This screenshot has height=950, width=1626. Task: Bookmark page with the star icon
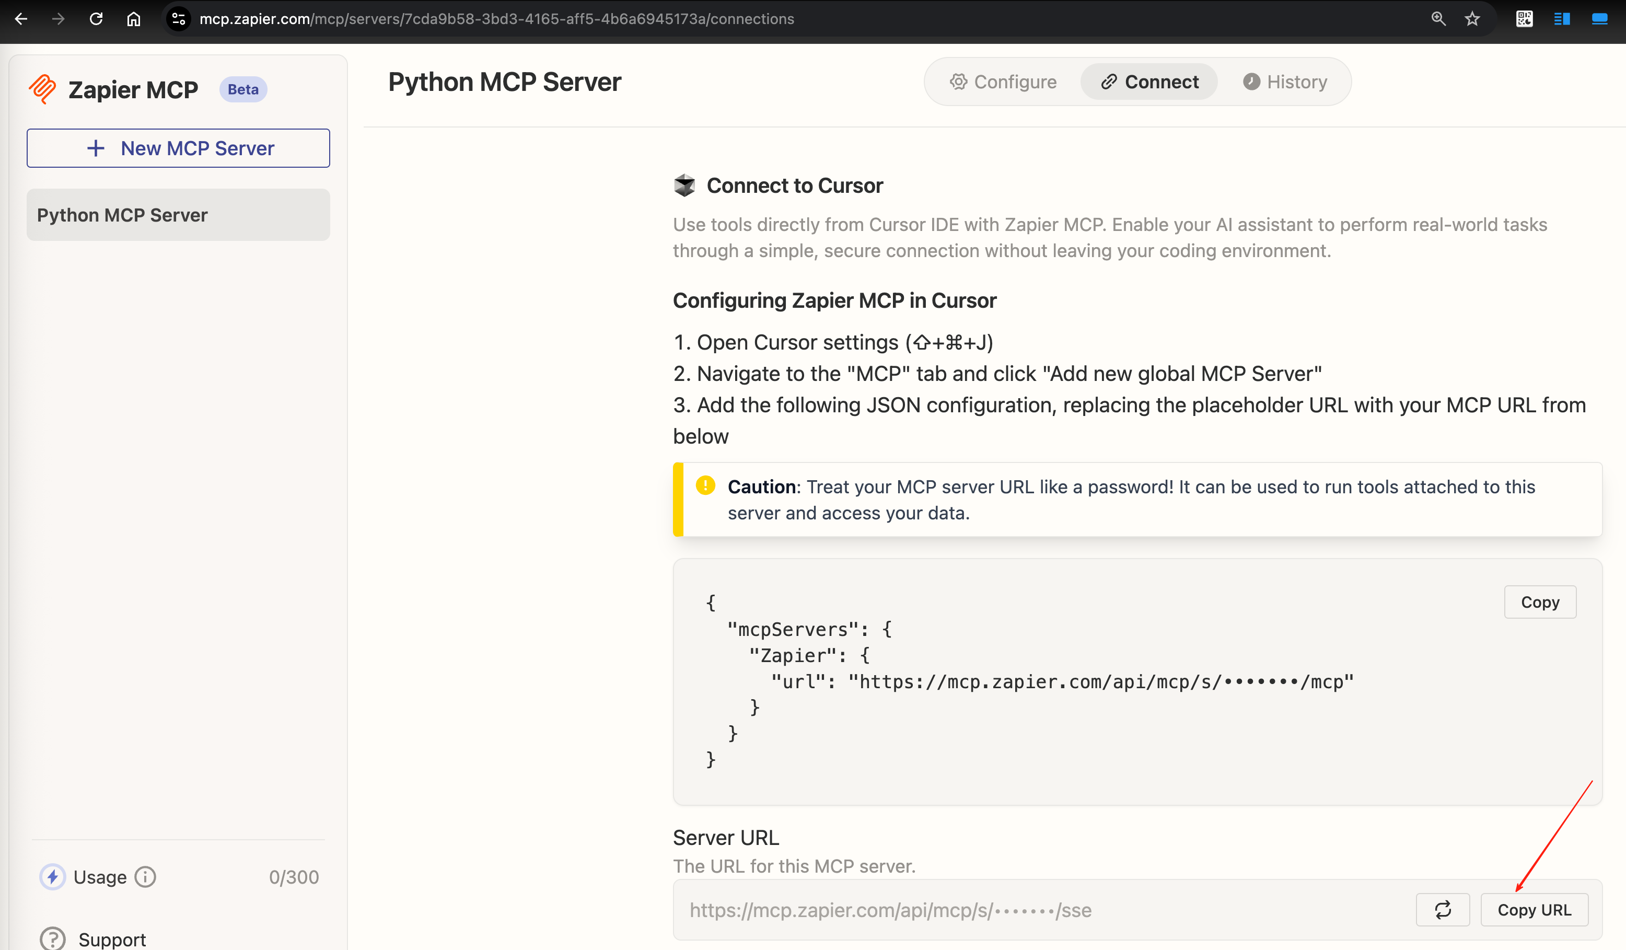(x=1472, y=19)
